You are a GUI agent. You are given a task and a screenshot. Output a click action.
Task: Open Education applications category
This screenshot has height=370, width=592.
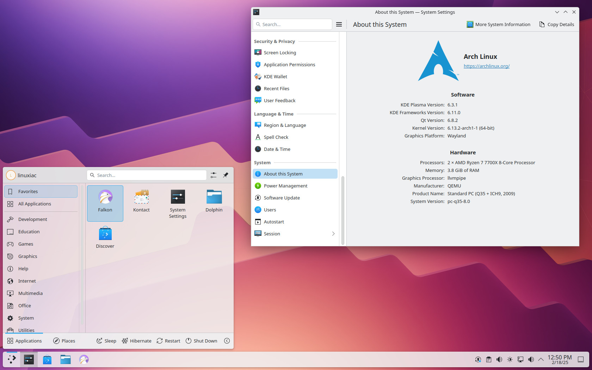41,232
